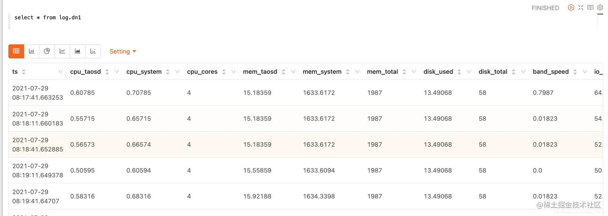Switch to area chart view

click(78, 51)
